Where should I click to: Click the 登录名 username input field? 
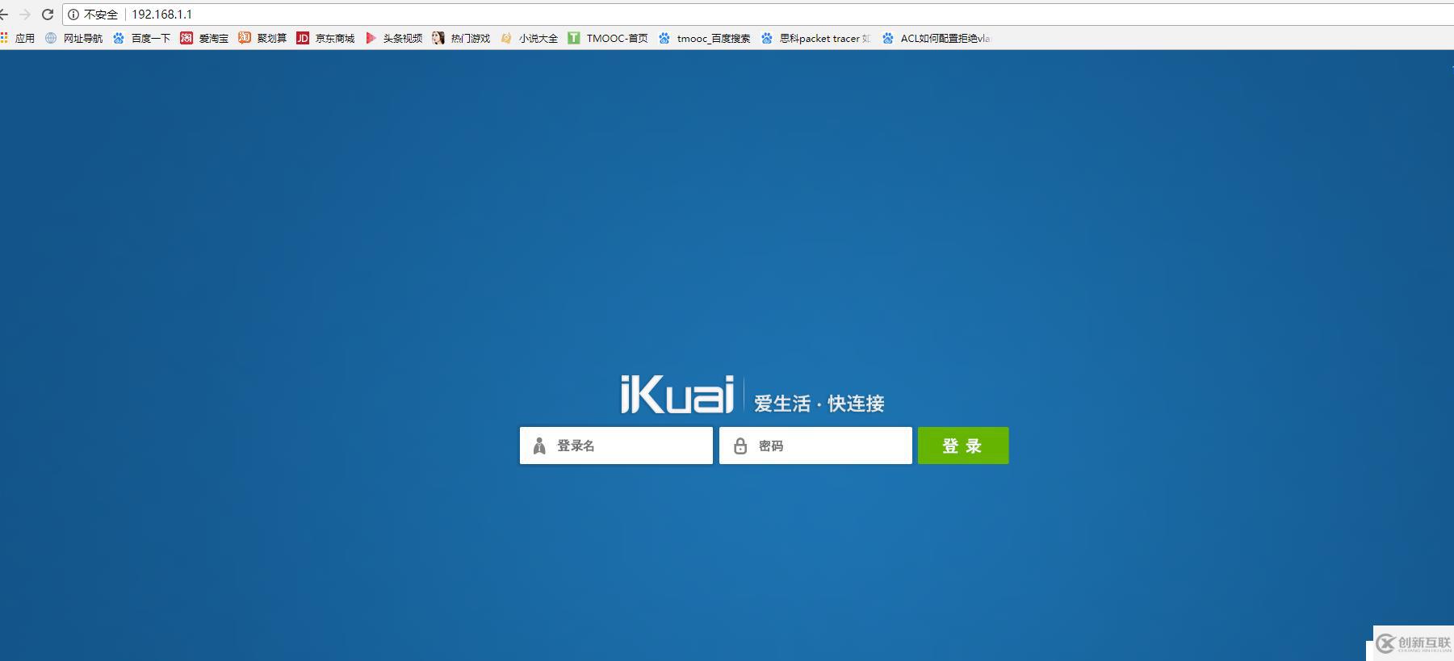616,446
